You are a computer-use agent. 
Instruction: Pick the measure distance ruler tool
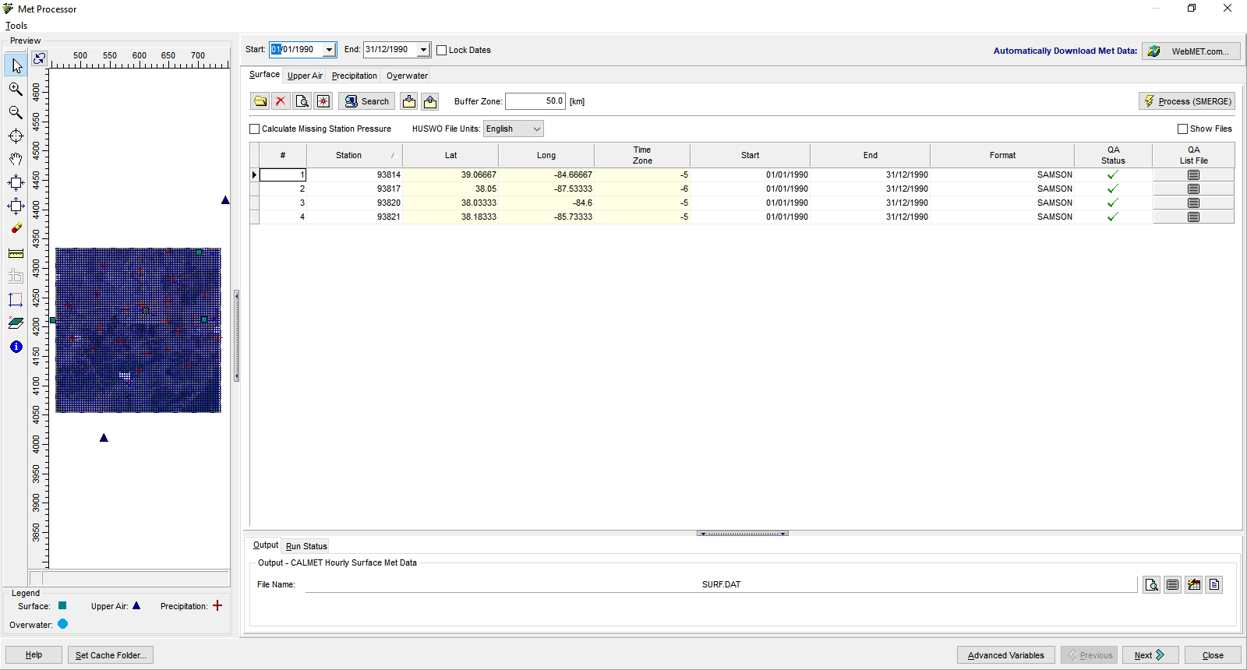pyautogui.click(x=16, y=253)
